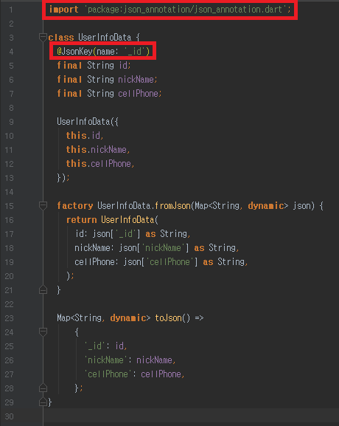Click the fold end marker on line 21
339x426 pixels.
43,290
